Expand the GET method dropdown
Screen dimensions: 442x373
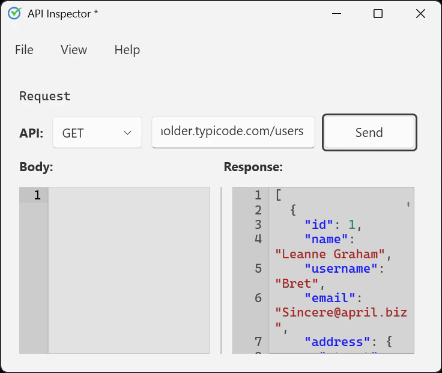[x=97, y=133]
